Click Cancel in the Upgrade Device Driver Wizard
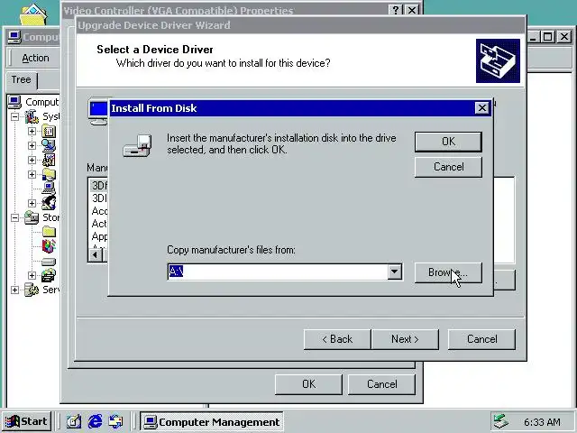Viewport: 577px width, 433px height. tap(481, 339)
